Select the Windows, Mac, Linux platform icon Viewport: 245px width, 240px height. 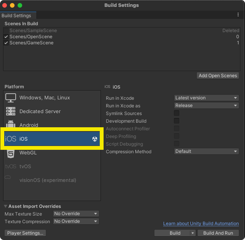point(11,98)
